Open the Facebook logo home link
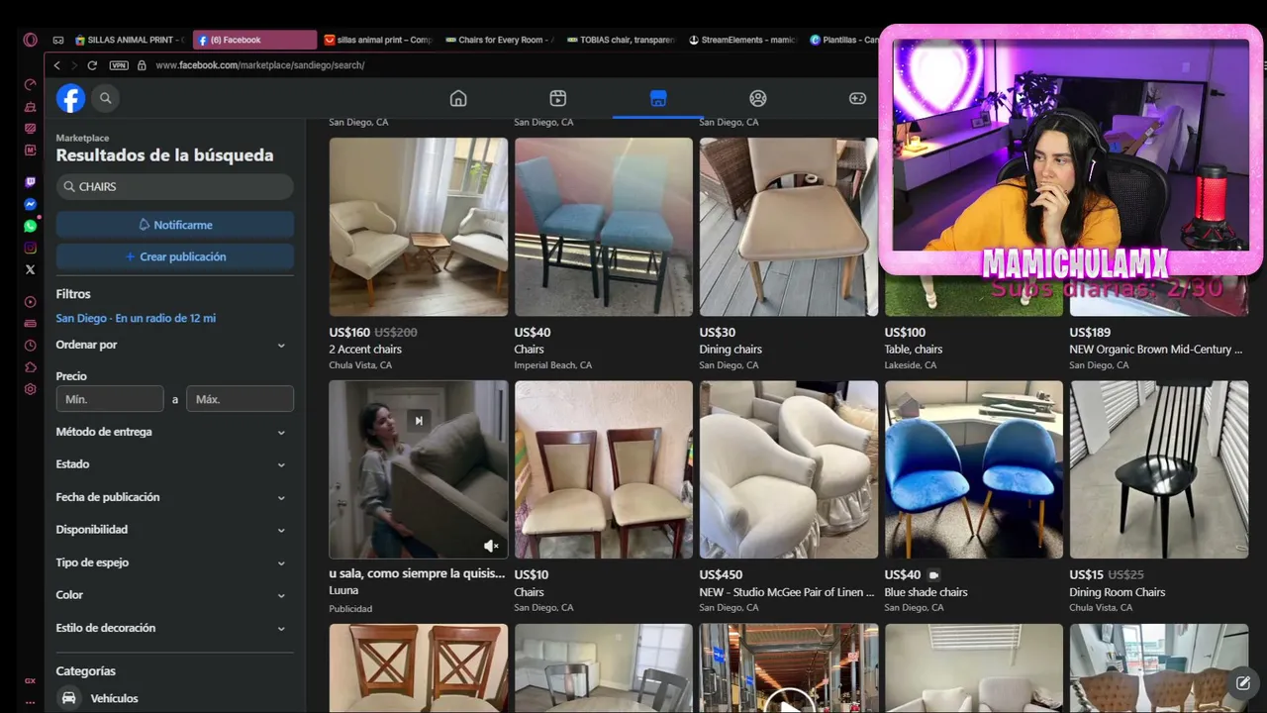 tap(70, 98)
